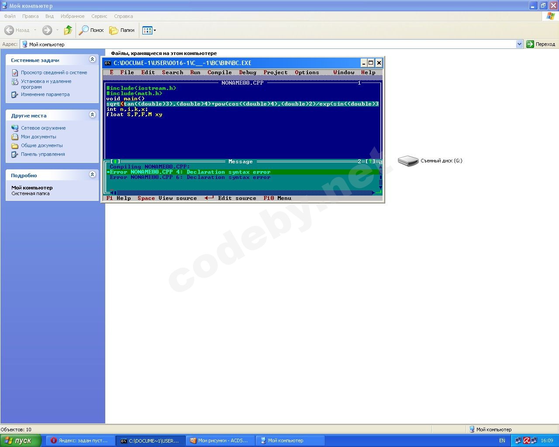Open the Views menu on the toolbar
Screen dimensions: 559x447
pyautogui.click(x=149, y=30)
